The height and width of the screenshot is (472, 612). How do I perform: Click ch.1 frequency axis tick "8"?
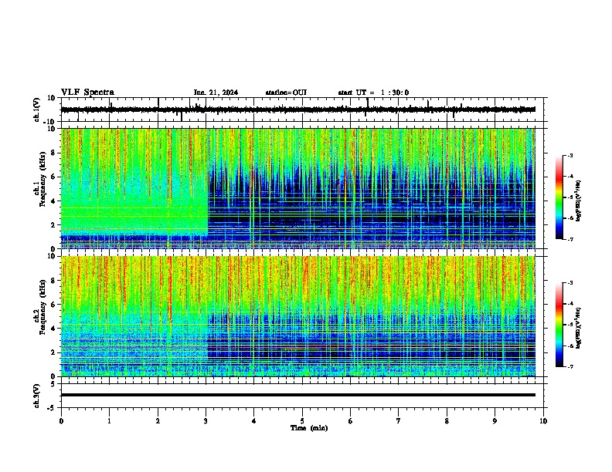[54, 153]
